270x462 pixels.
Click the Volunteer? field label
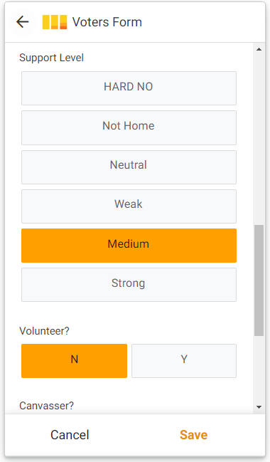(44, 331)
